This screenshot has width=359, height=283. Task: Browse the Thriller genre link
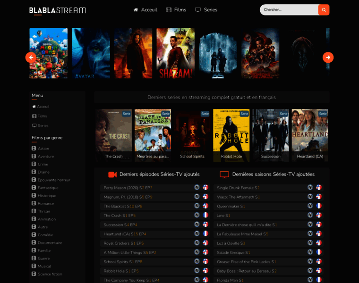click(44, 211)
